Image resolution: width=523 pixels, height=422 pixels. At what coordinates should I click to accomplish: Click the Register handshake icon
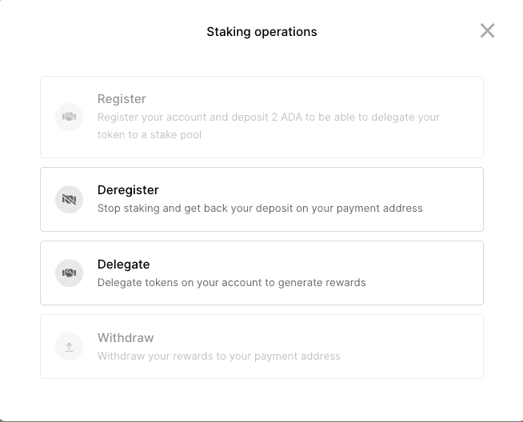[69, 117]
